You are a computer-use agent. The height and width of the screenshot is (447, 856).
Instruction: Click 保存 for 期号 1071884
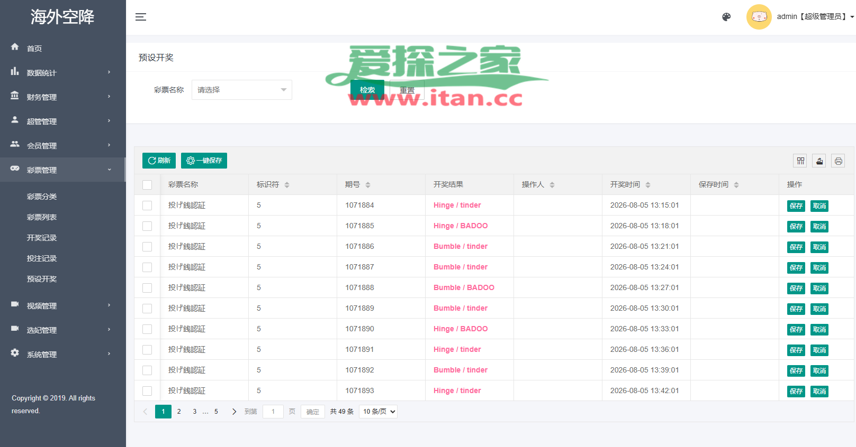[x=796, y=206]
